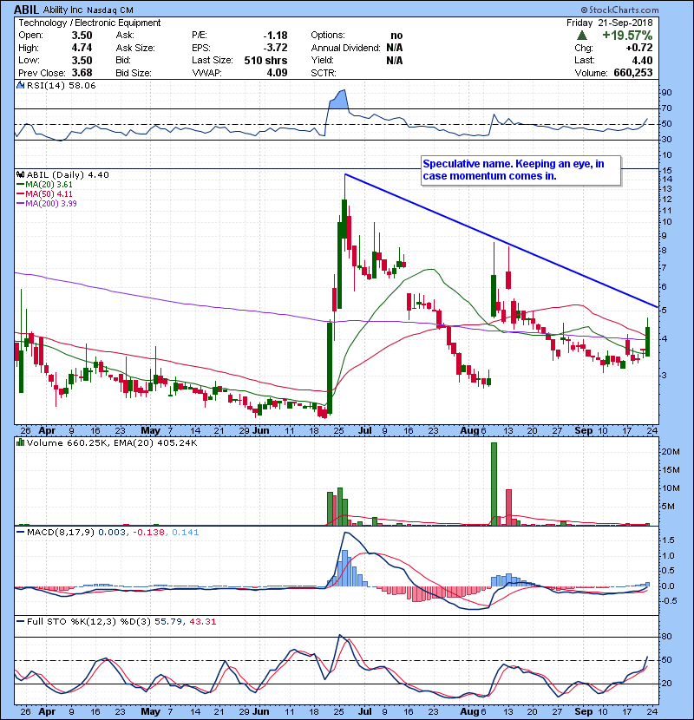Click the Annual Dividend label
The image size is (694, 720).
tap(346, 48)
